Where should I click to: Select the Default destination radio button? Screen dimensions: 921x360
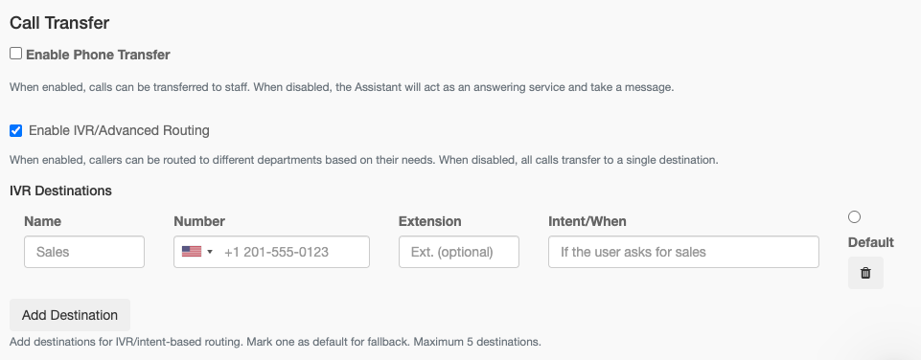pos(854,217)
